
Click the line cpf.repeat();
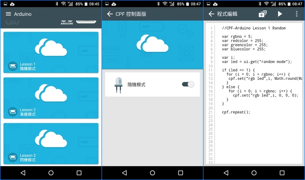236,112
